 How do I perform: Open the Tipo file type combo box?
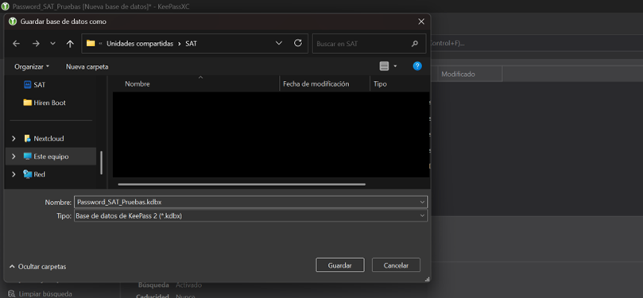click(x=250, y=216)
